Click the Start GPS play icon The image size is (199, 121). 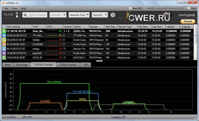[x=130, y=8]
